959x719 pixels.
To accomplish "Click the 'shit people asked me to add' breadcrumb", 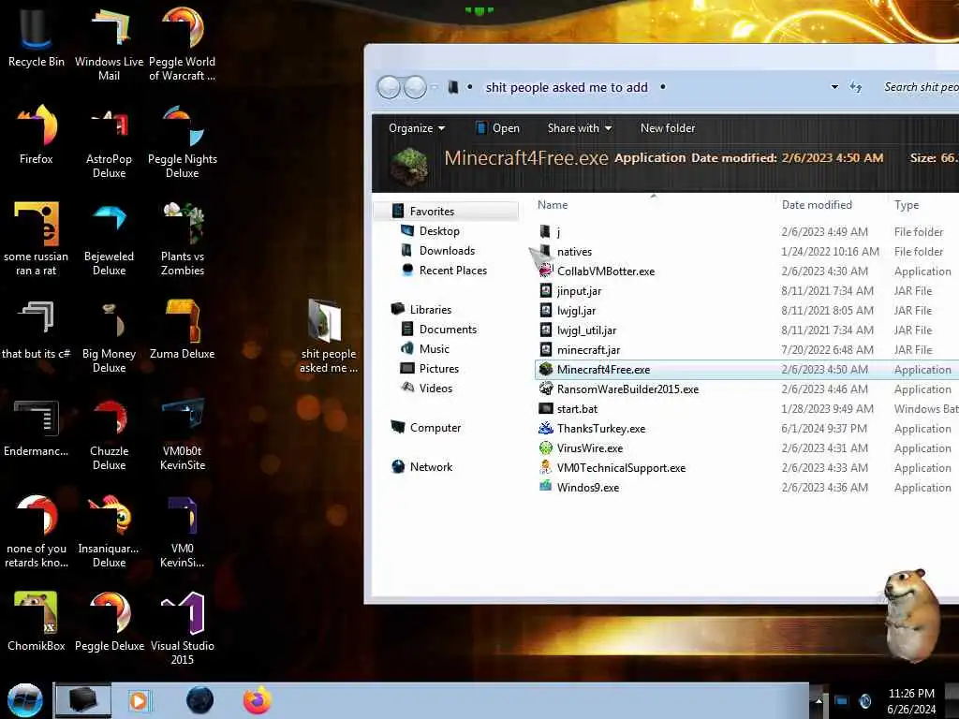I will [x=567, y=87].
